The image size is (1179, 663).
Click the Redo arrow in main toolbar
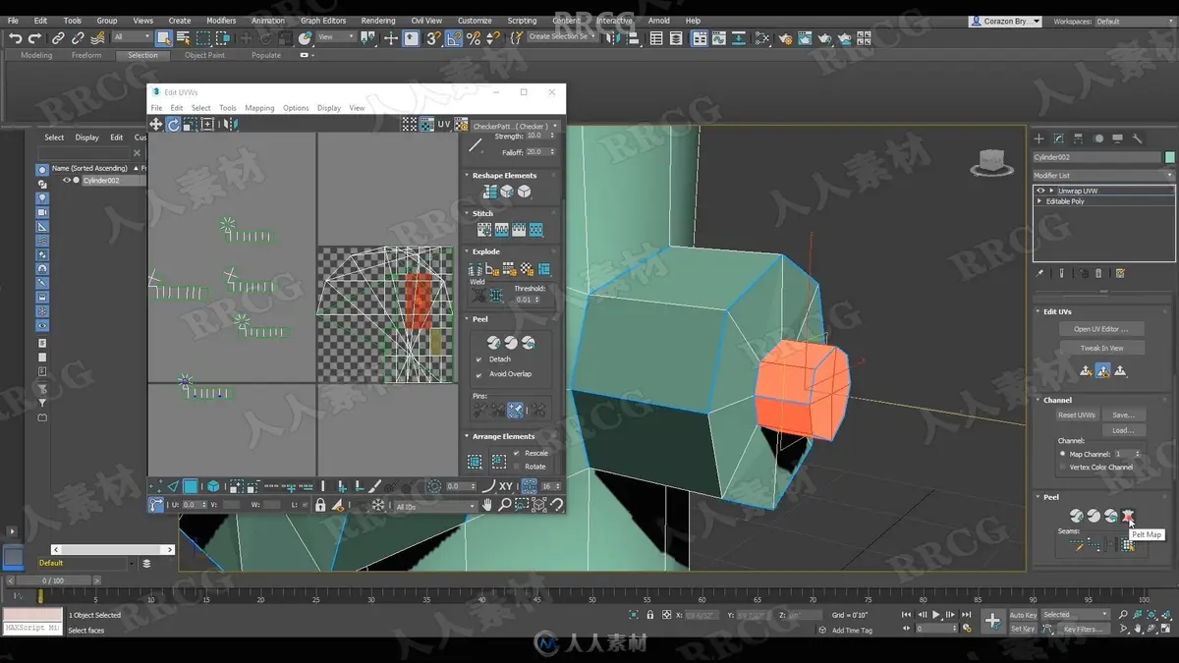pyautogui.click(x=34, y=38)
